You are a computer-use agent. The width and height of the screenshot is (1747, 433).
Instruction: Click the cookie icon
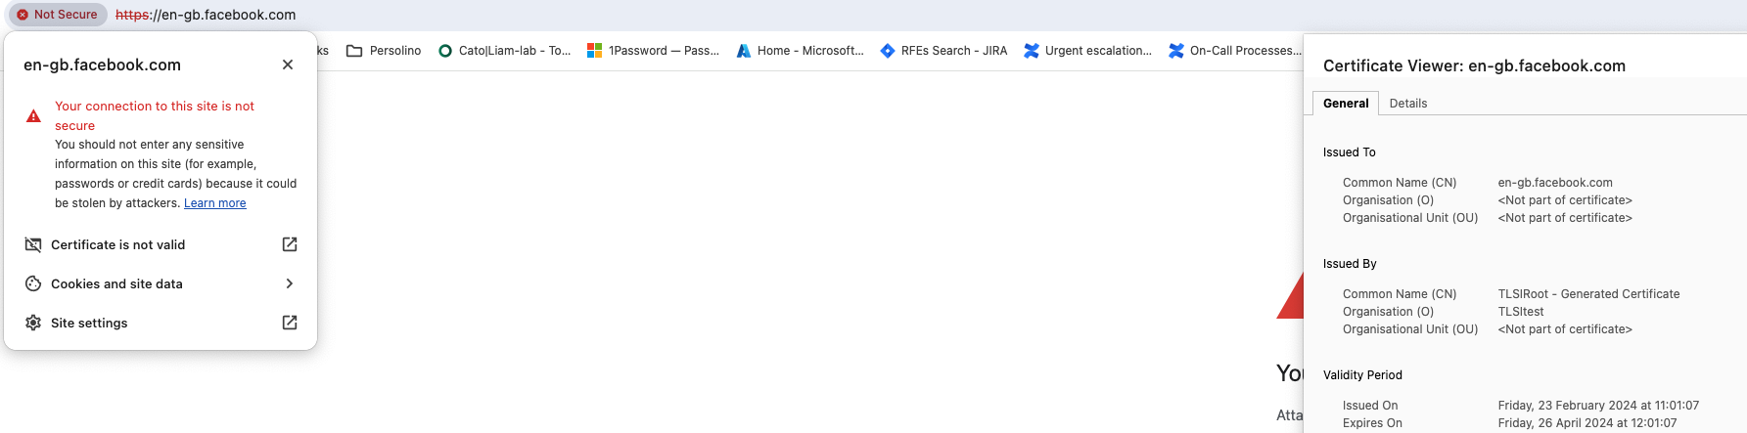[33, 283]
